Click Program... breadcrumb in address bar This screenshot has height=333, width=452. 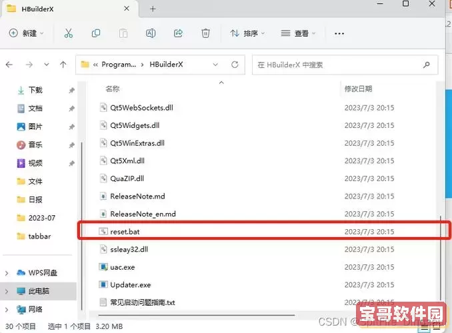tap(119, 64)
